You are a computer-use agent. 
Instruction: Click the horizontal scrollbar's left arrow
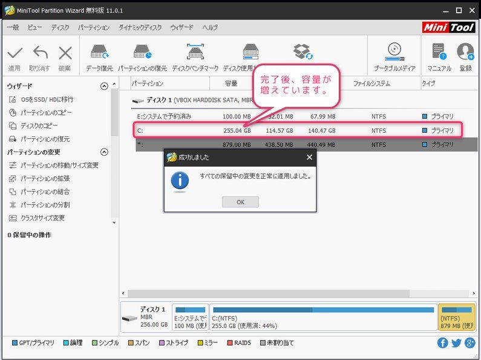click(123, 293)
